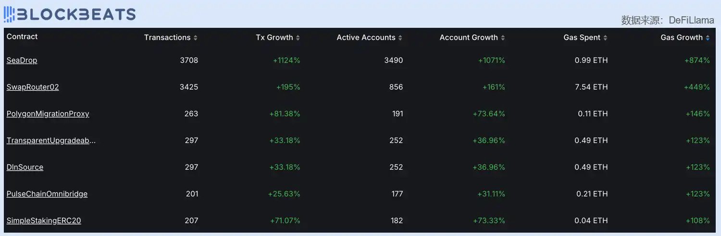Screen dimensions: 721x236
Task: Toggle the Gas Growth sort arrow
Action: pyautogui.click(x=708, y=38)
